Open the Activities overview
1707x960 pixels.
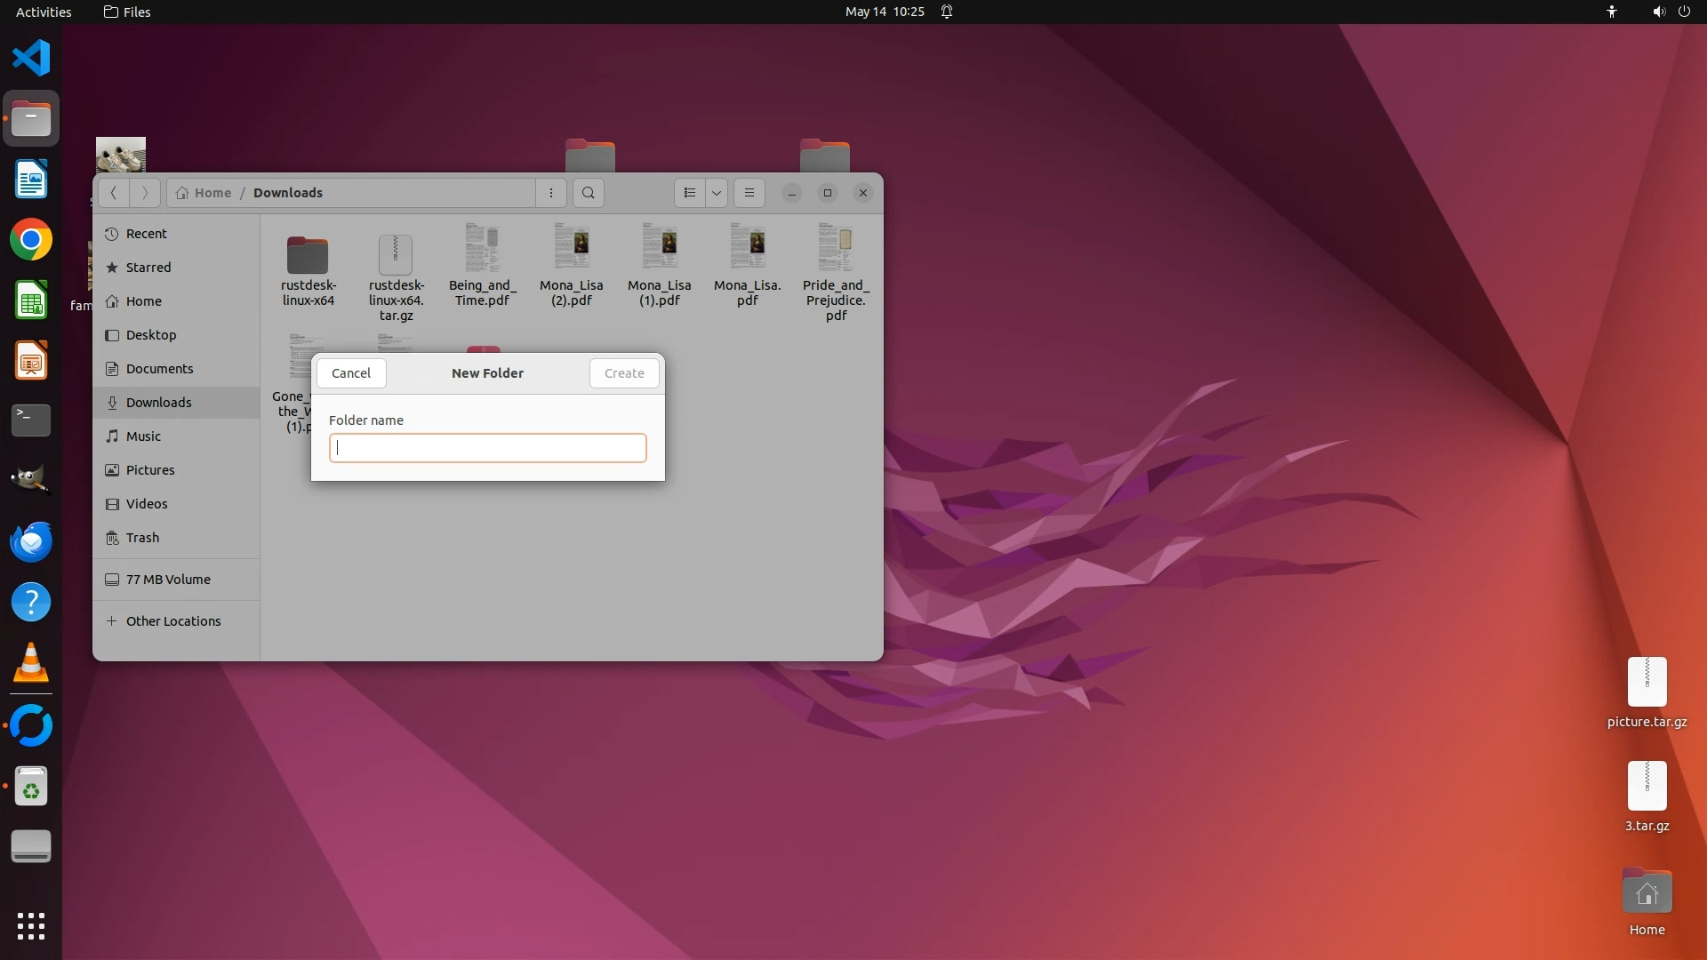(x=44, y=12)
